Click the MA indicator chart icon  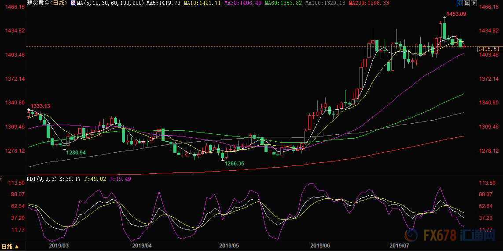coord(73,3)
